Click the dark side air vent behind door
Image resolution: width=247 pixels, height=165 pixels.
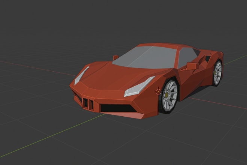(x=207, y=58)
